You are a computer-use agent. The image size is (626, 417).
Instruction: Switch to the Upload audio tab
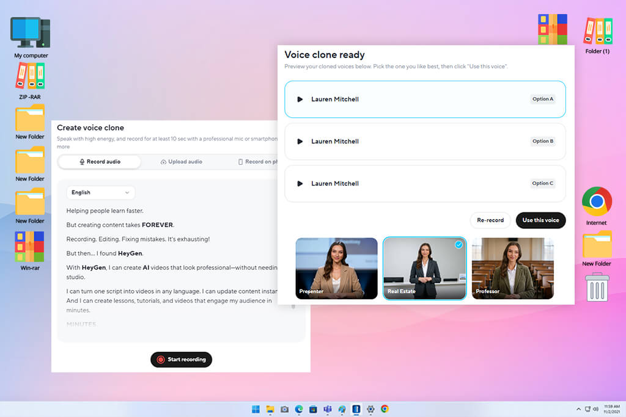[181, 162]
